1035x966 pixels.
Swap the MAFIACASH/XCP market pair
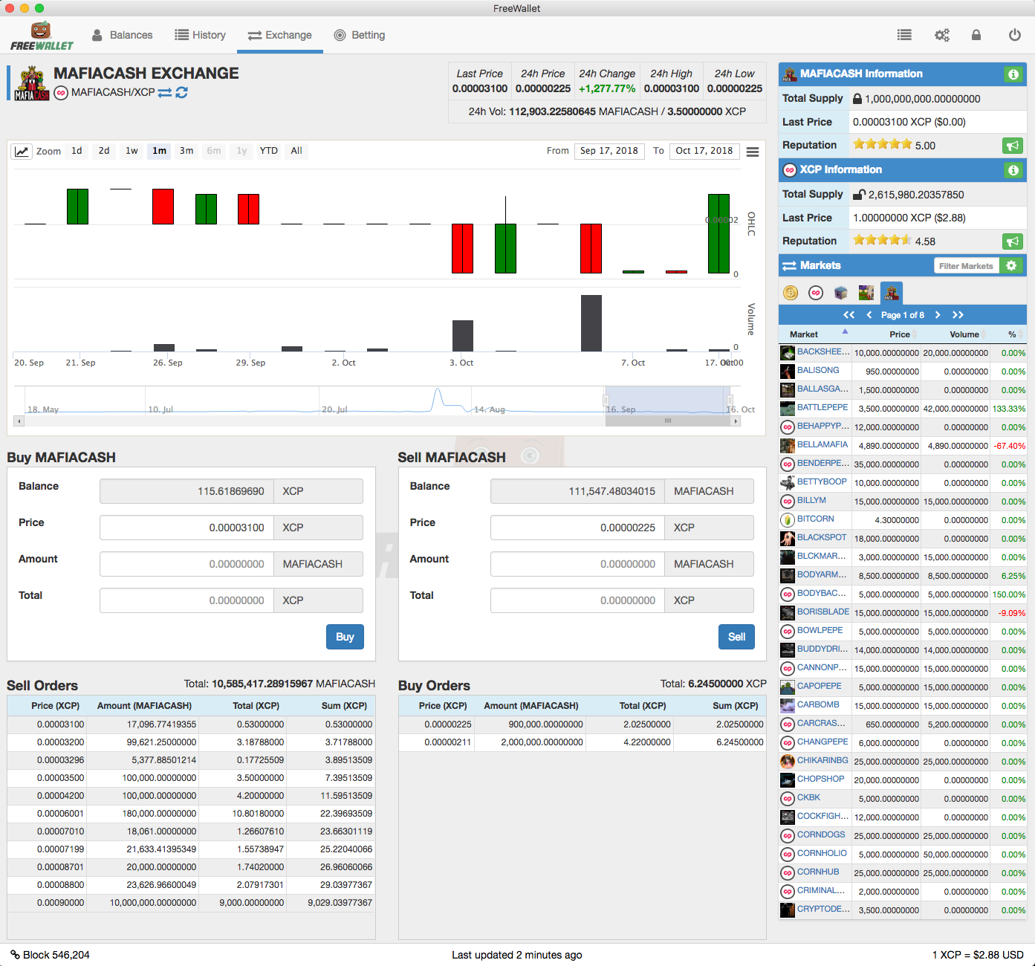pyautogui.click(x=165, y=93)
